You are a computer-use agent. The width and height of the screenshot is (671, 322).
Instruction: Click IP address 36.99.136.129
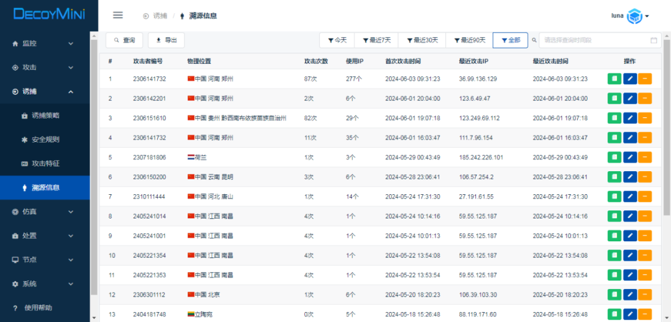(478, 79)
